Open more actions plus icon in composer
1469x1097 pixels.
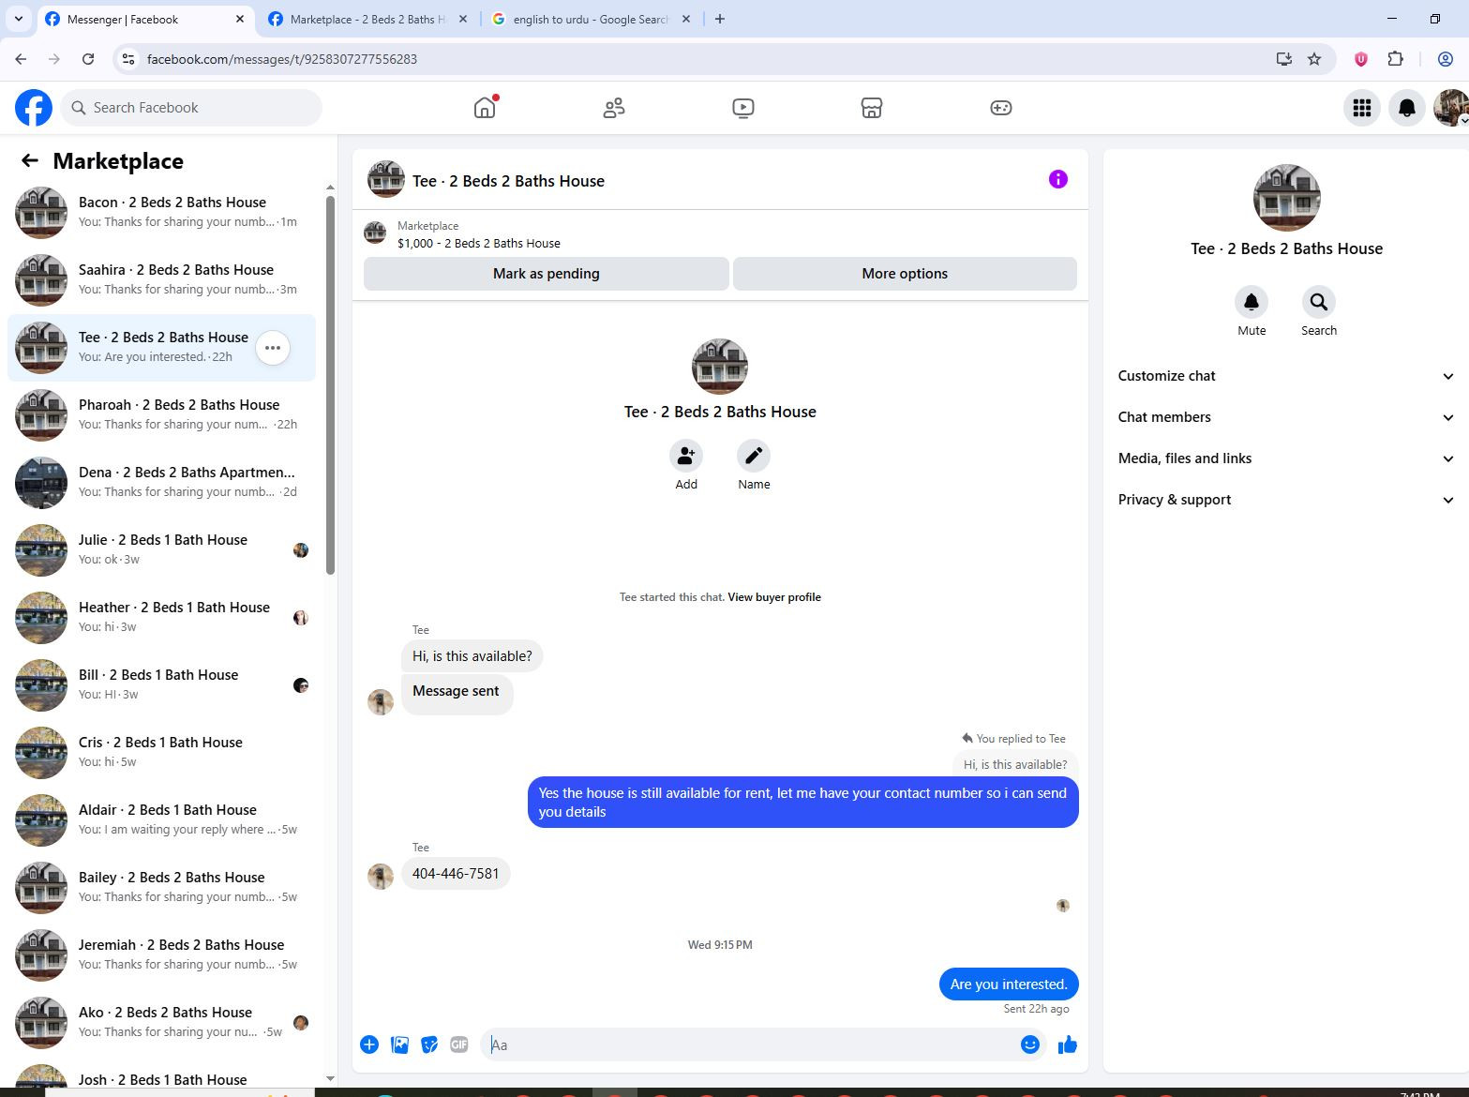(369, 1044)
